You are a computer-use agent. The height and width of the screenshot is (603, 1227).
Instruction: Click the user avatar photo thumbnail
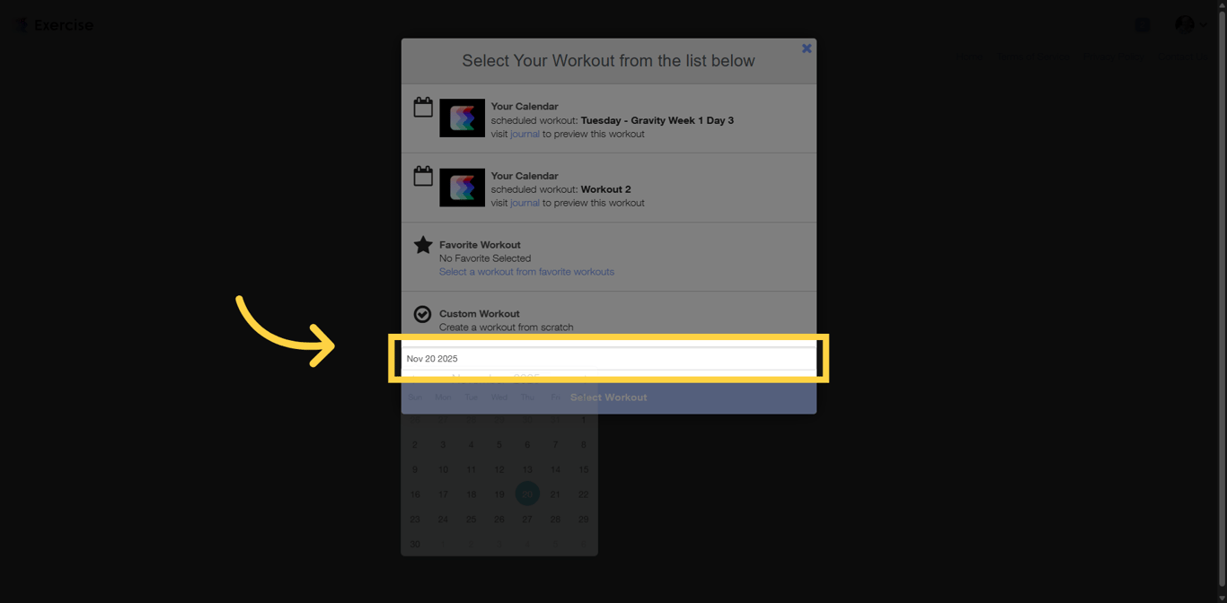point(1184,24)
